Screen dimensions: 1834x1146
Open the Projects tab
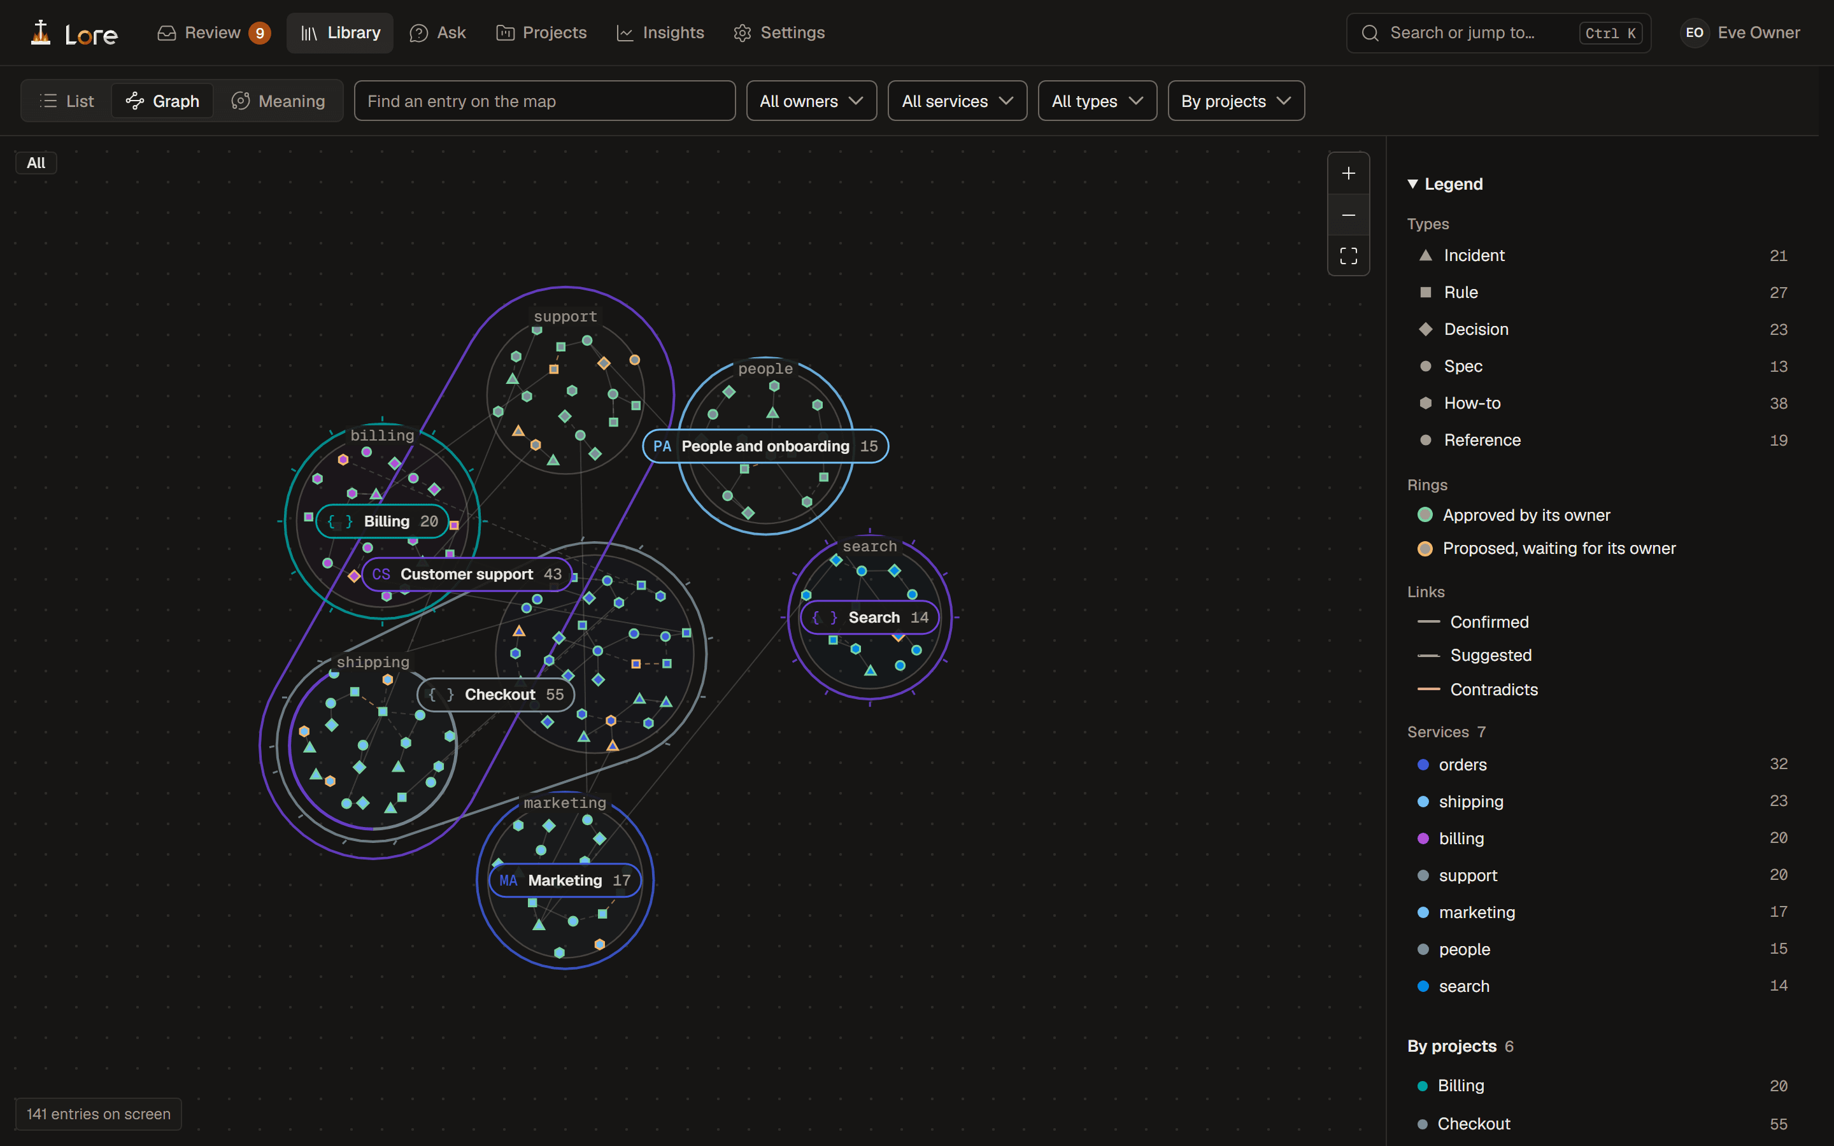541,32
